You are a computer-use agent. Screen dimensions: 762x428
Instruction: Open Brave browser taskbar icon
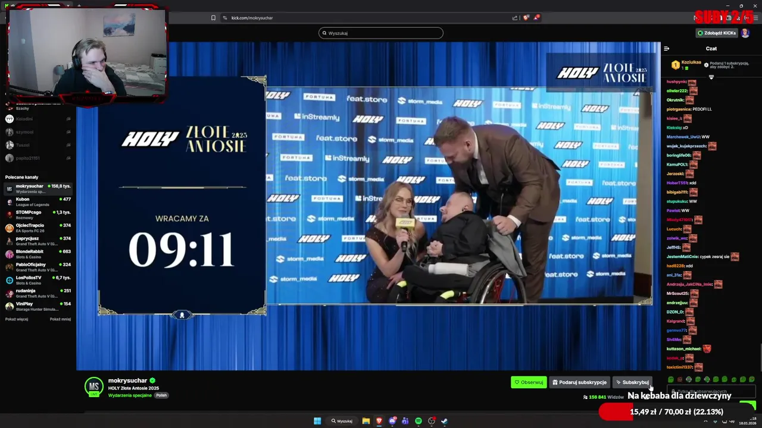[x=379, y=421]
